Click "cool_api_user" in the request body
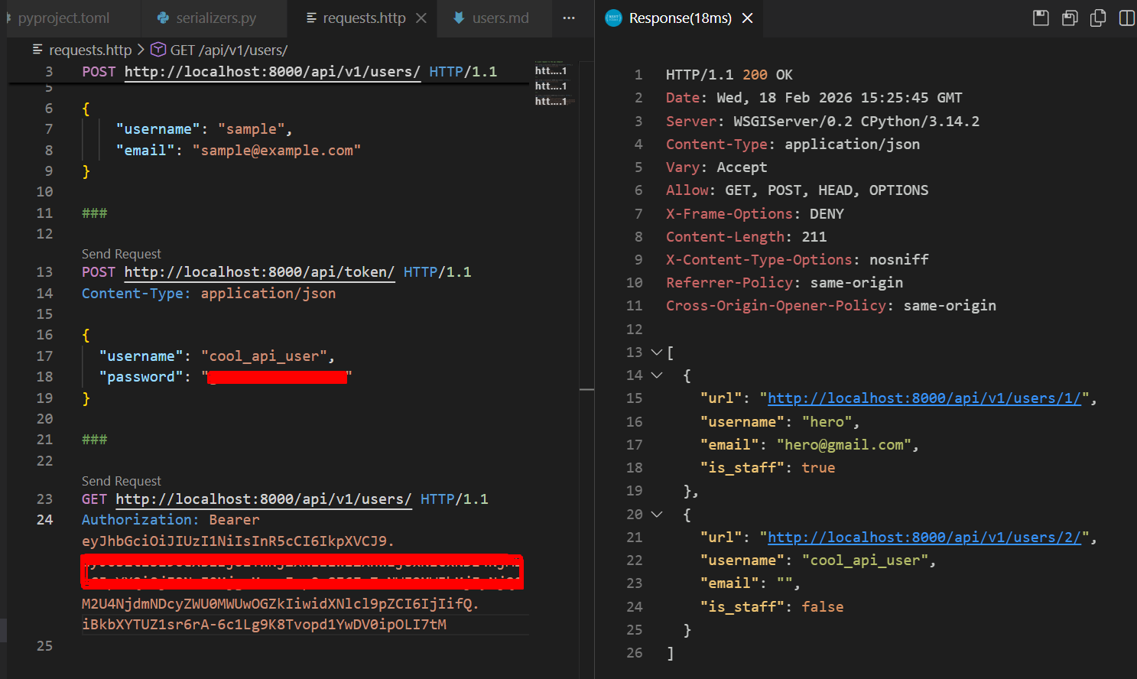 click(x=264, y=356)
